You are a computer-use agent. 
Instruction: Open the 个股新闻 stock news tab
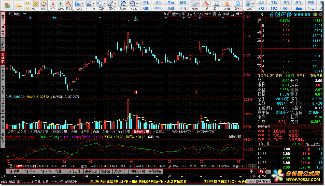14,171
